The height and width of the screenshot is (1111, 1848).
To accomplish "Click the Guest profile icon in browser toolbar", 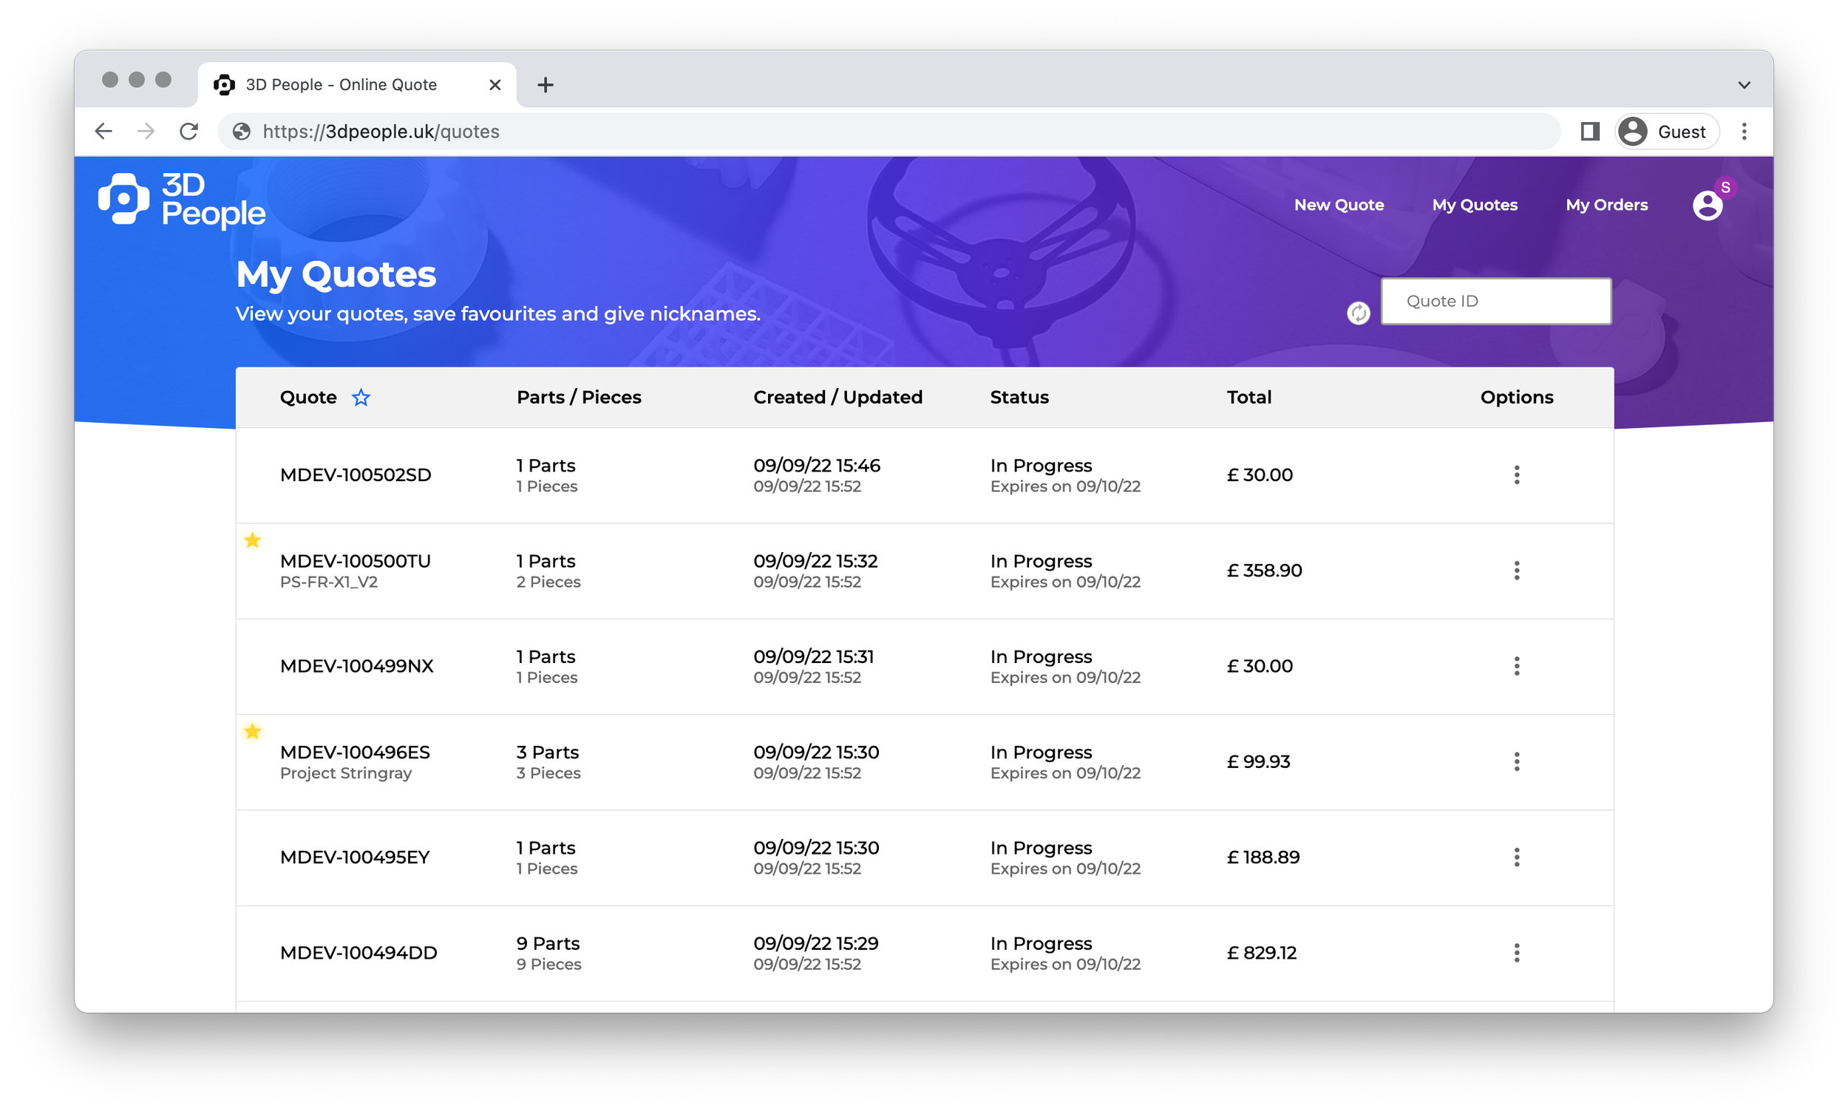I will (1633, 131).
